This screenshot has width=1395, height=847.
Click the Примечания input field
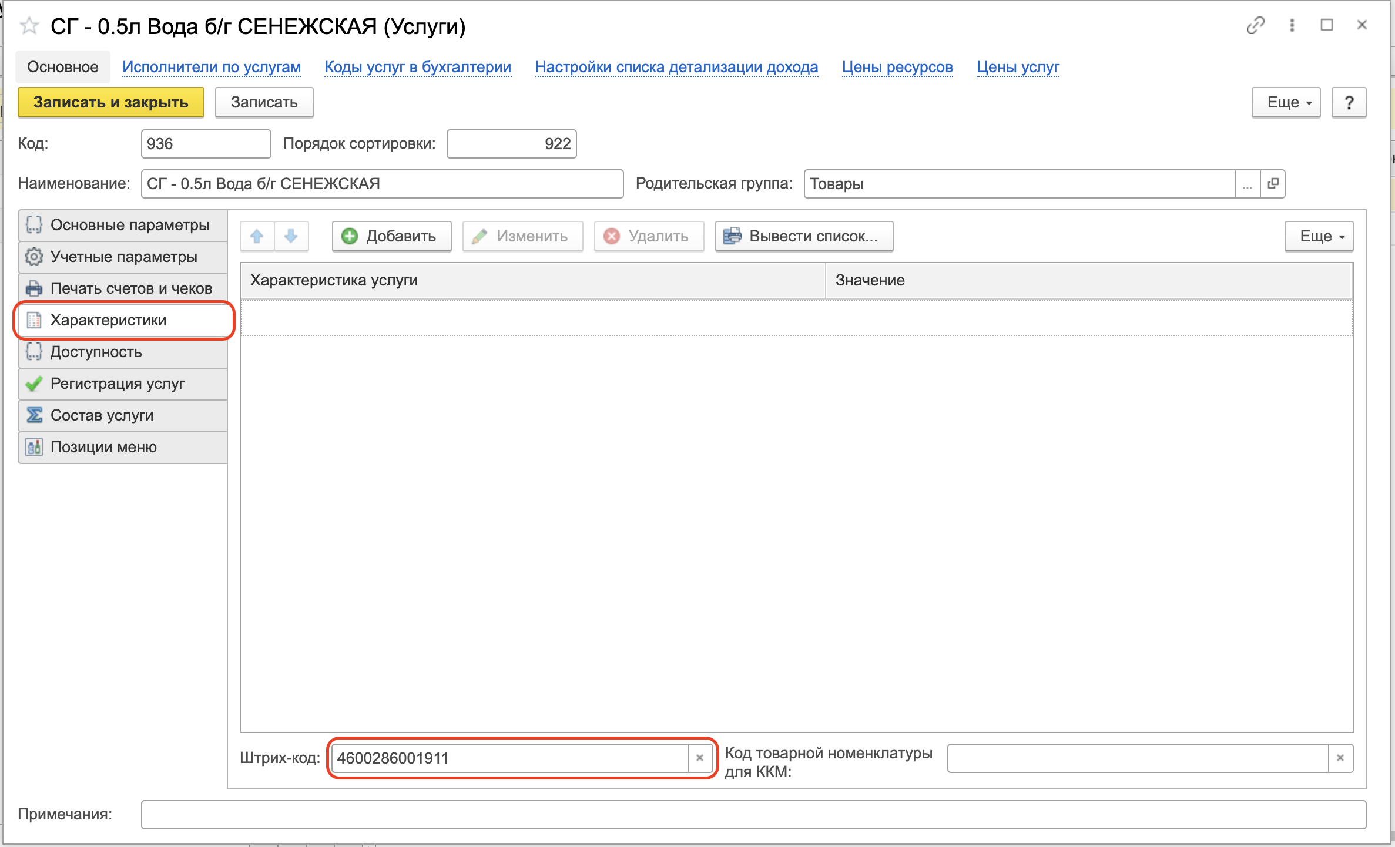(753, 815)
